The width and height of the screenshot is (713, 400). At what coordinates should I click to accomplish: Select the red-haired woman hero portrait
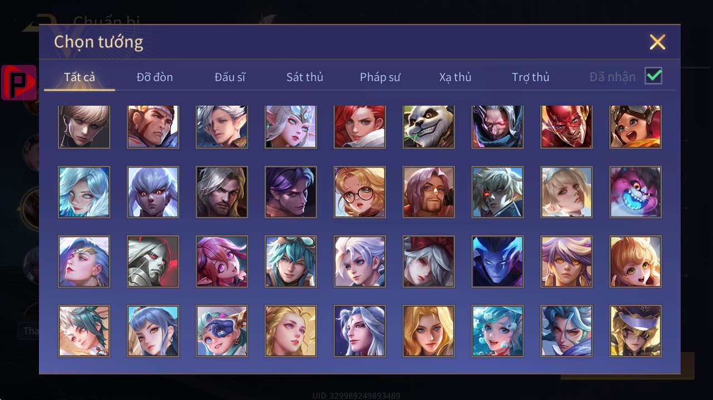(x=360, y=126)
